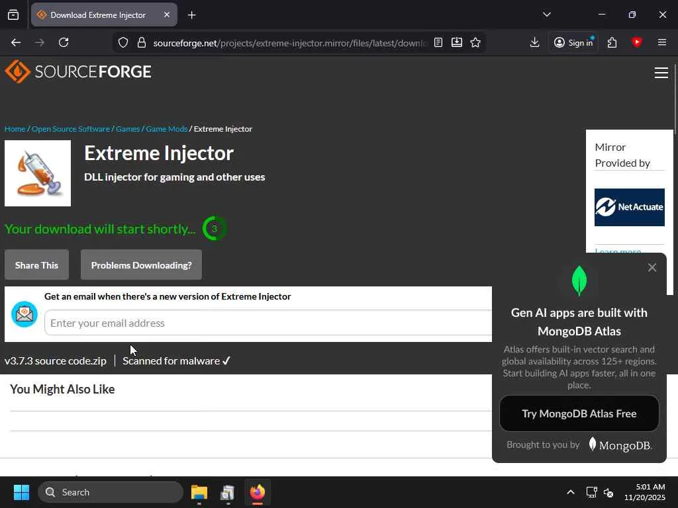Screen dimensions: 678x508
Task: Go to Home breadcrumb link
Action: click(15, 129)
